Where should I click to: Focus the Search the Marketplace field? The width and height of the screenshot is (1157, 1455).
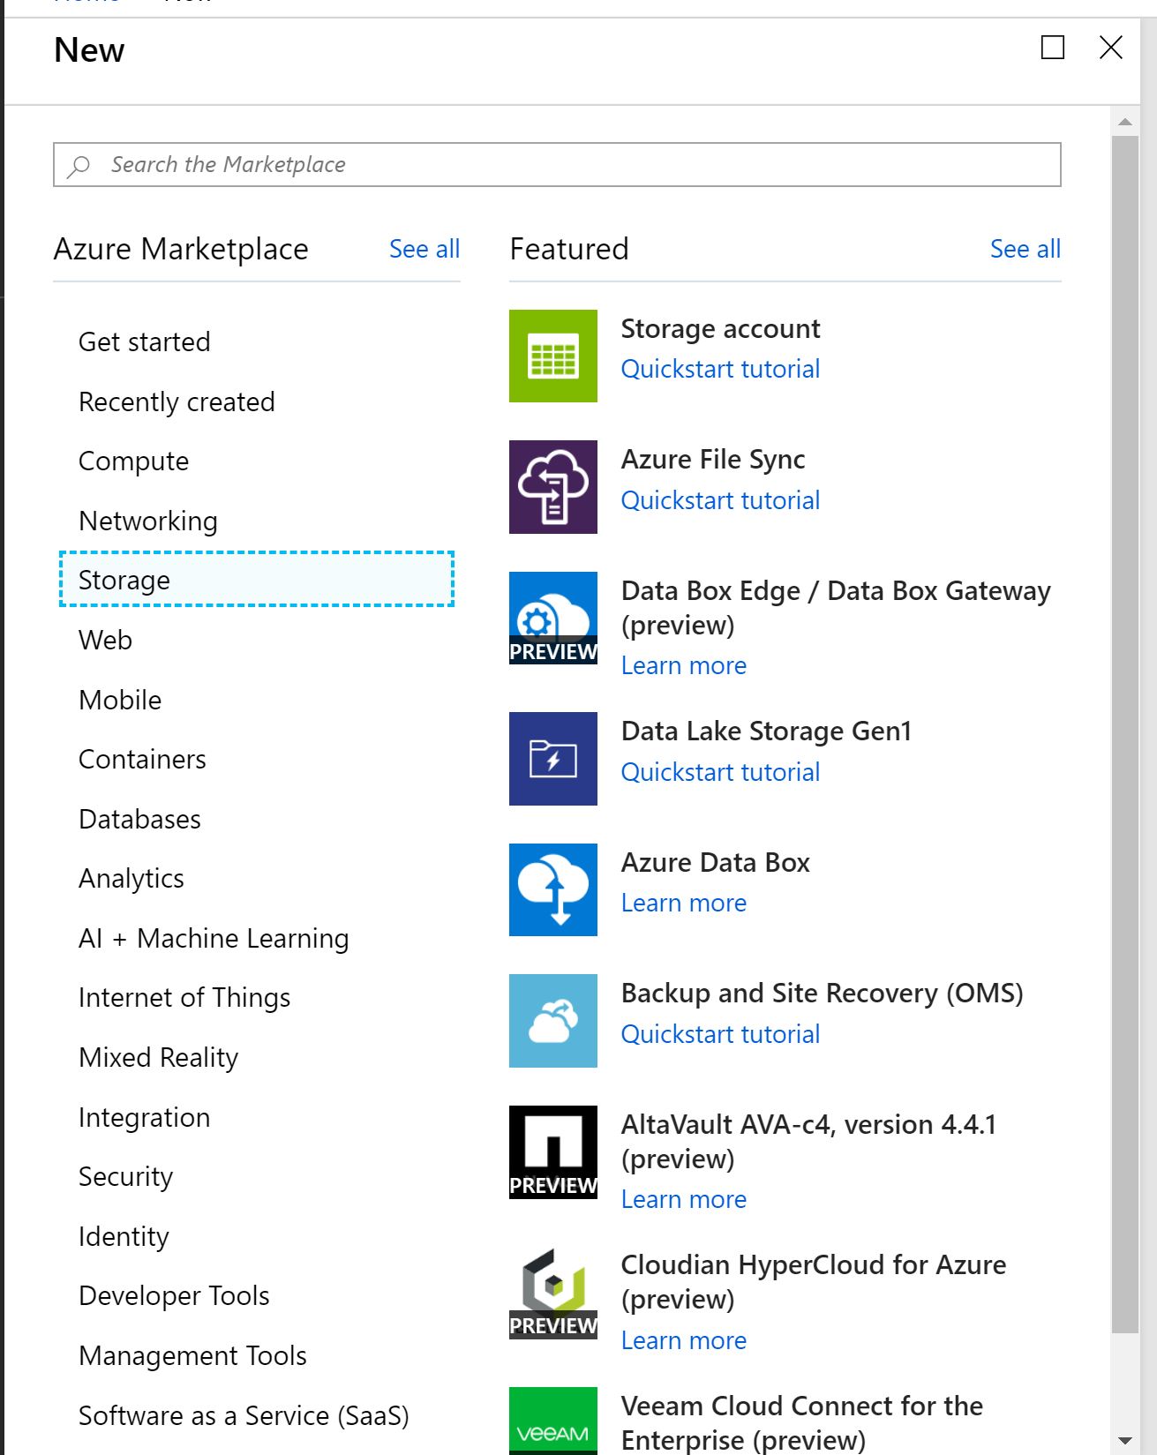(557, 164)
